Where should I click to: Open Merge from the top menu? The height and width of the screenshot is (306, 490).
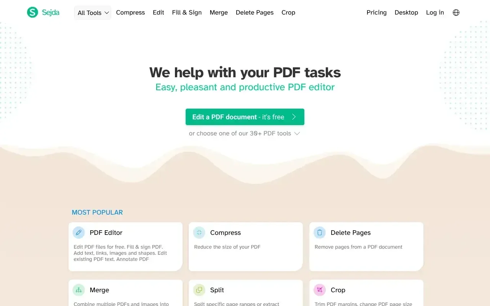coord(219,13)
